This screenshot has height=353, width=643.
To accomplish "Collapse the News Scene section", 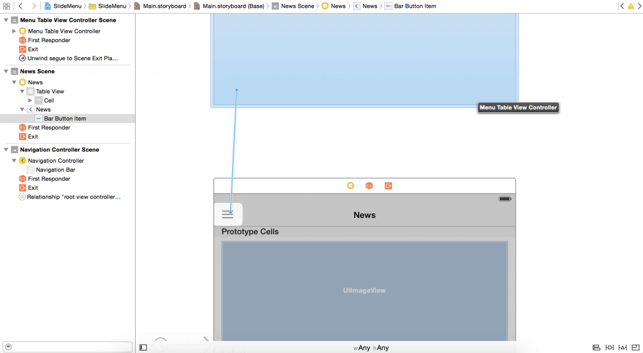I will (7, 72).
